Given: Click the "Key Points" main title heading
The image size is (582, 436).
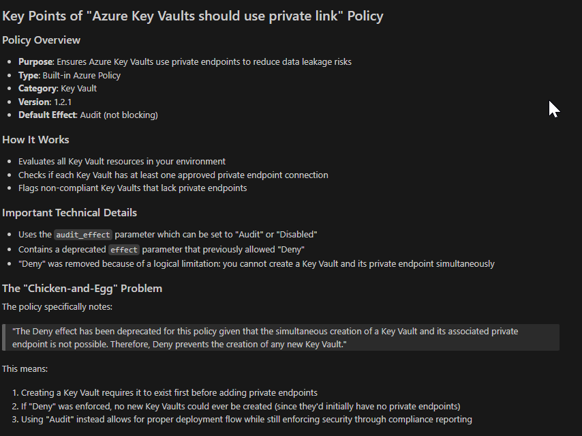Looking at the screenshot, I should click(x=193, y=16).
